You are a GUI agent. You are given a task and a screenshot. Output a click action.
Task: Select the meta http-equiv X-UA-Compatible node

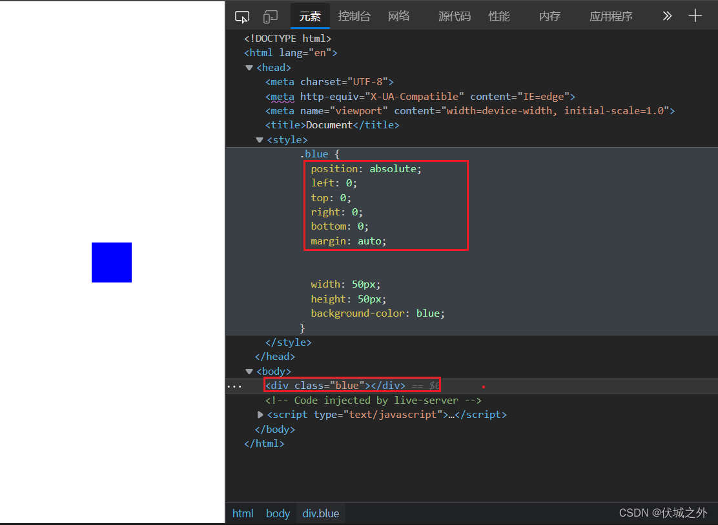click(x=420, y=97)
